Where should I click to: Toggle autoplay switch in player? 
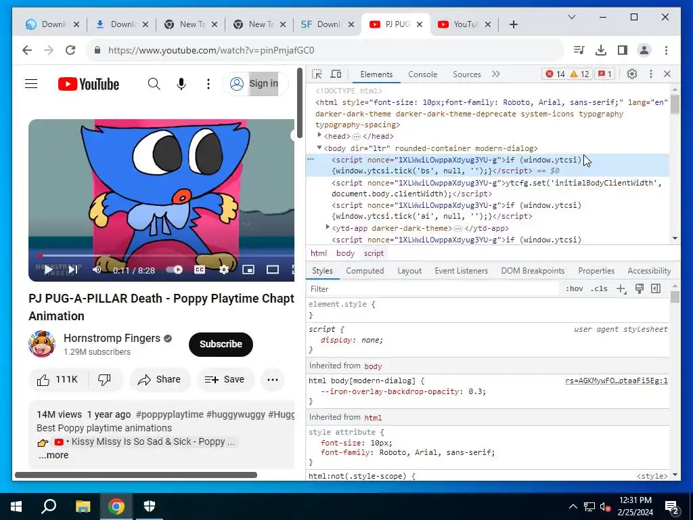coord(174,269)
